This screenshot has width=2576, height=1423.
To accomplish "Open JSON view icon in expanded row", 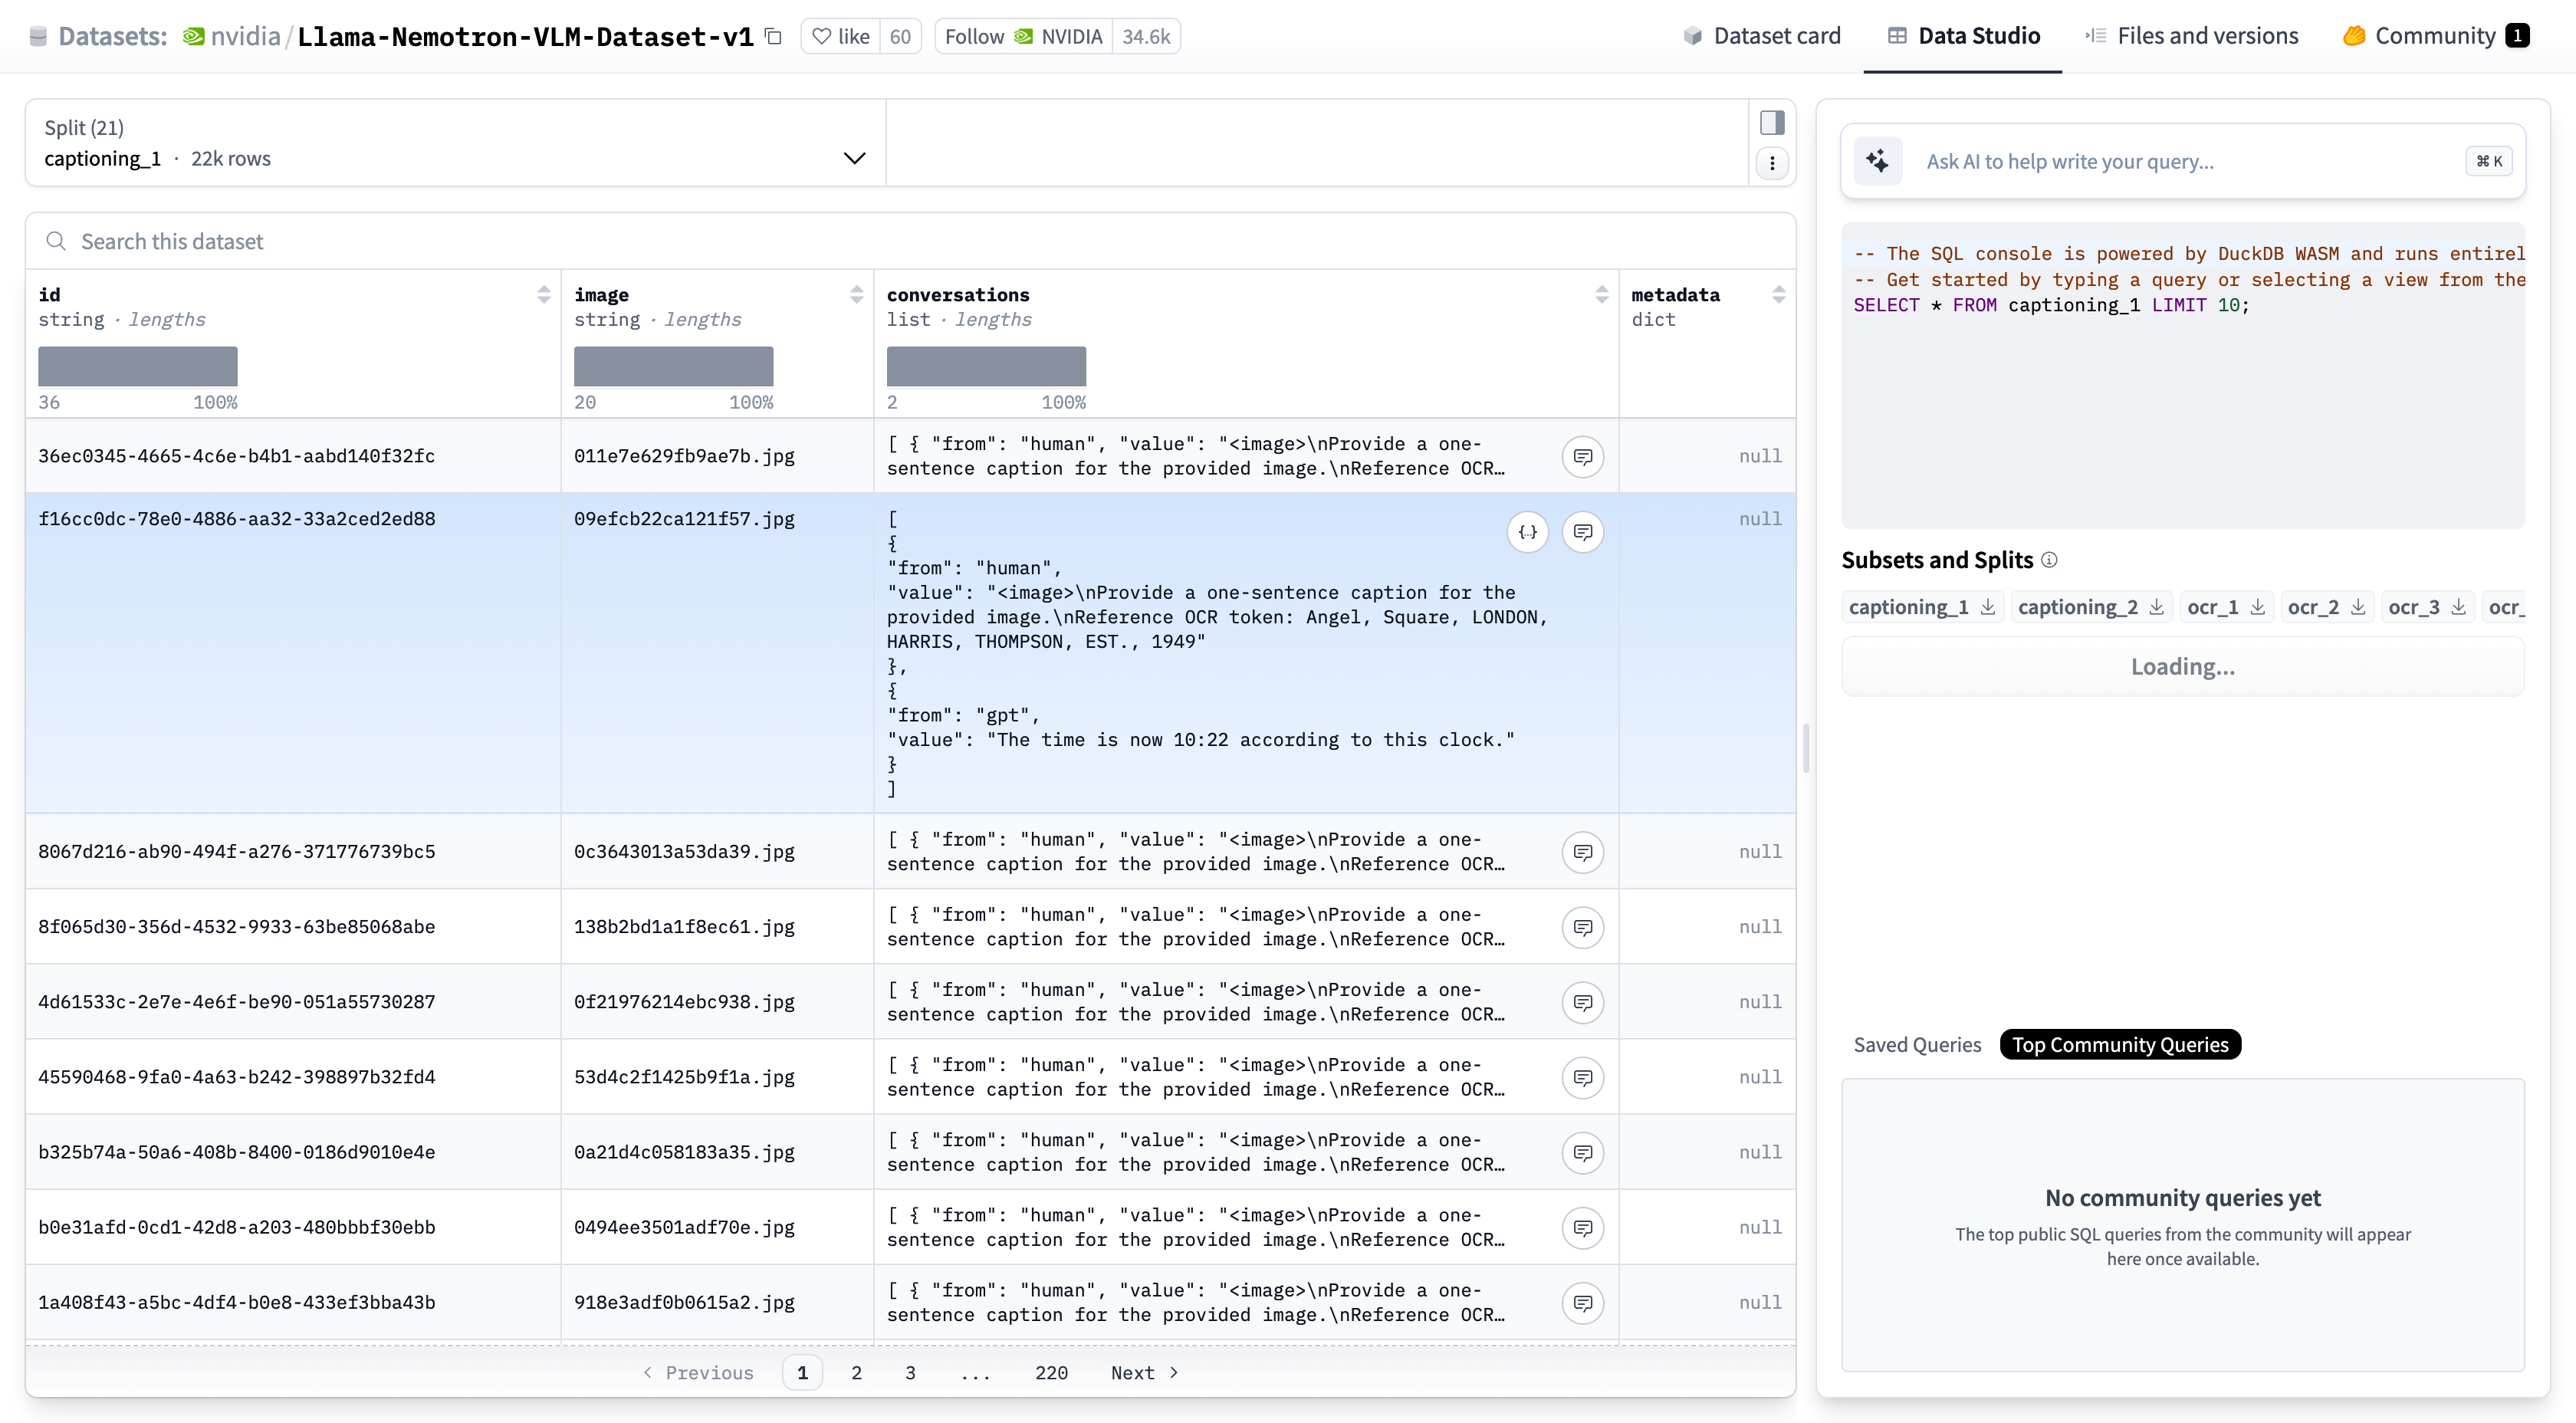I will pos(1527,532).
